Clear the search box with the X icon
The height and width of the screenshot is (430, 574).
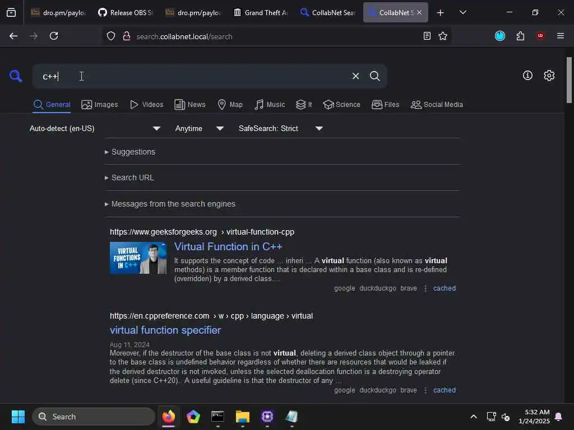pos(355,76)
